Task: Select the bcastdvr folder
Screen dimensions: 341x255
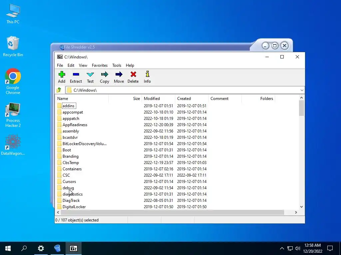Action: tap(70, 137)
